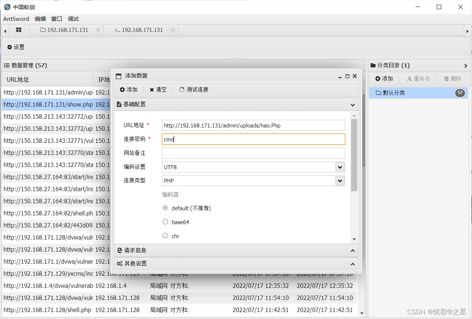Click the home grid icon tab
Screen dimensions: 472x319
(x=19, y=30)
